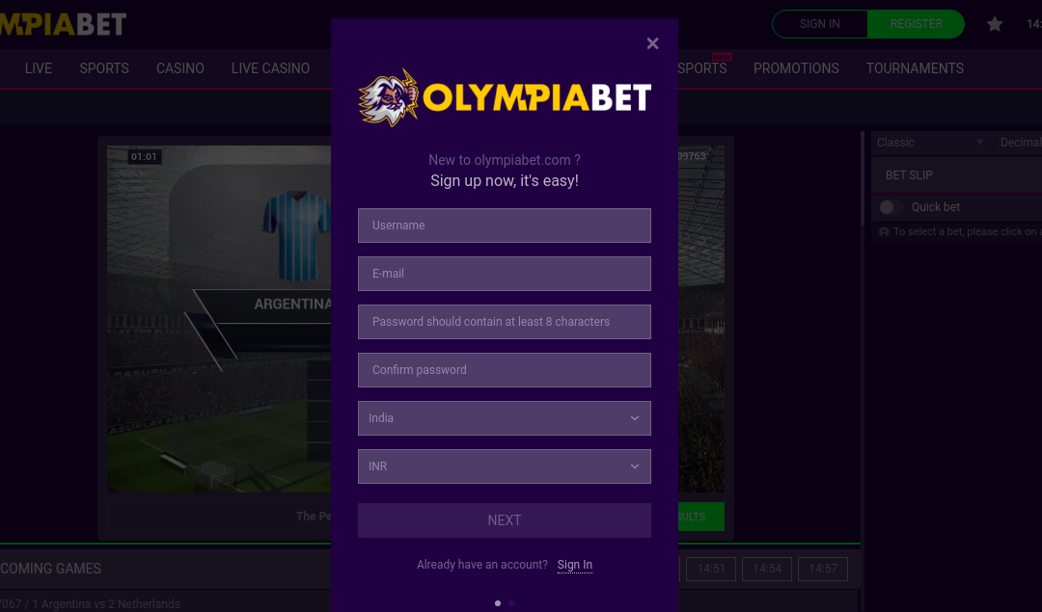
Task: Focus the Confirm password field
Action: coord(505,370)
